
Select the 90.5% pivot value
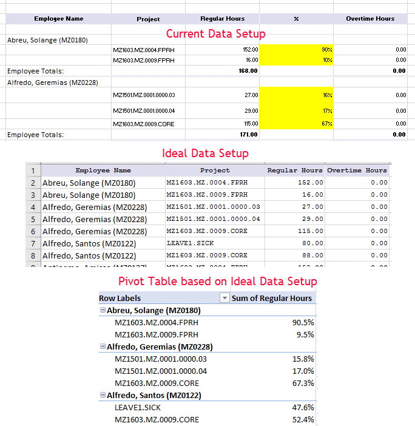pos(303,322)
